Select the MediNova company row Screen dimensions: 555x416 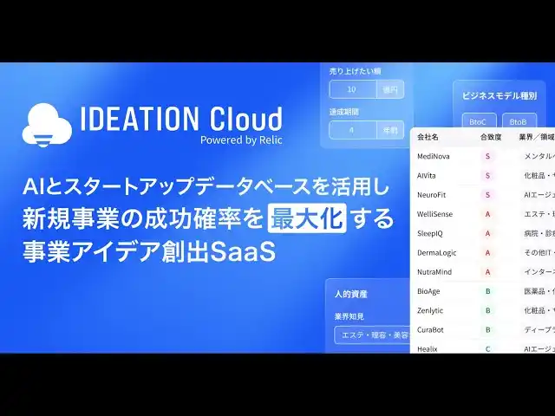(482, 156)
